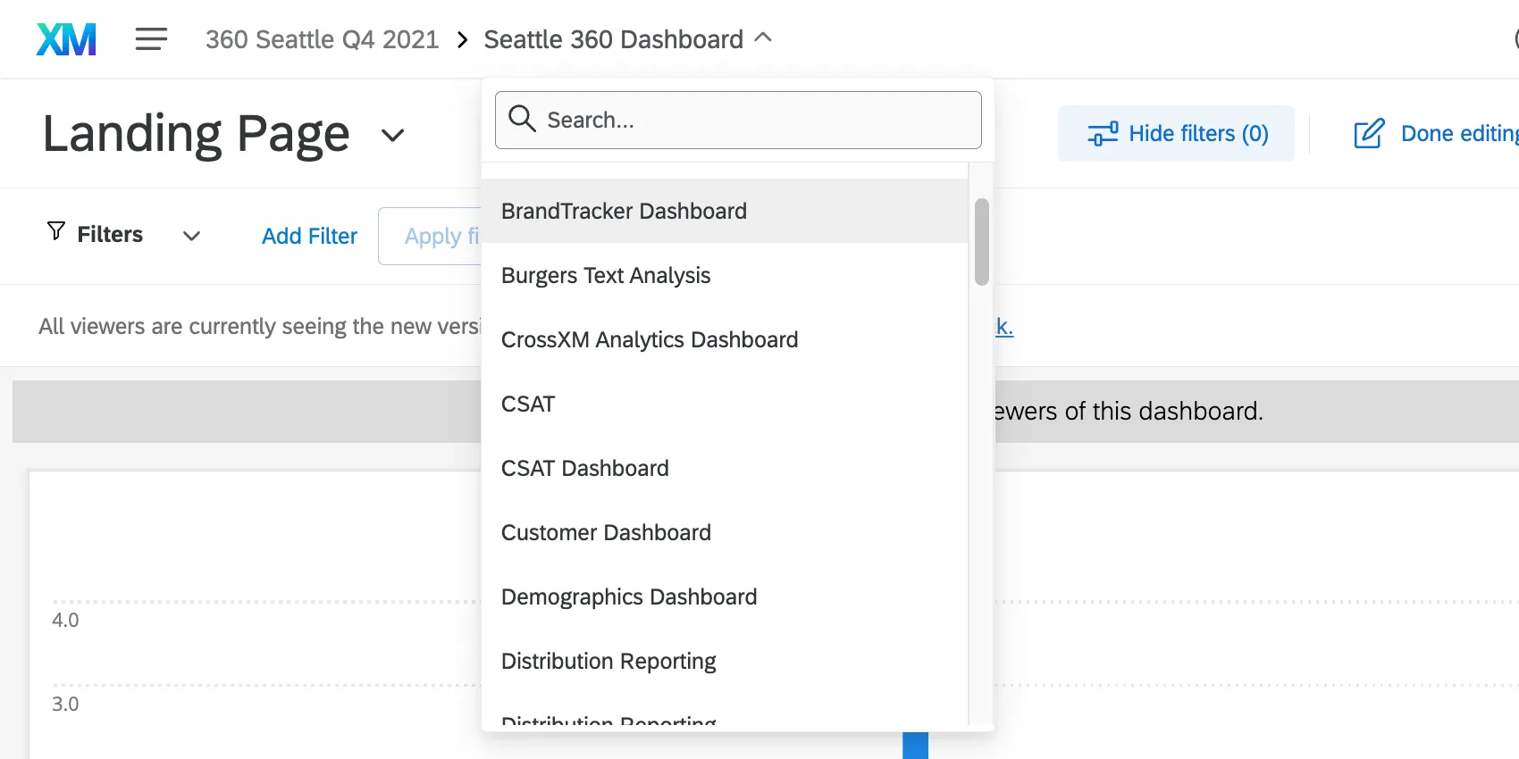Expand the Filters chevron
Screen dimensions: 1519x759
click(x=191, y=236)
